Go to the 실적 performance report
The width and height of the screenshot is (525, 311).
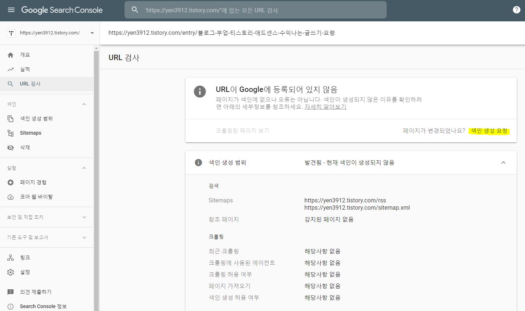tap(46, 70)
